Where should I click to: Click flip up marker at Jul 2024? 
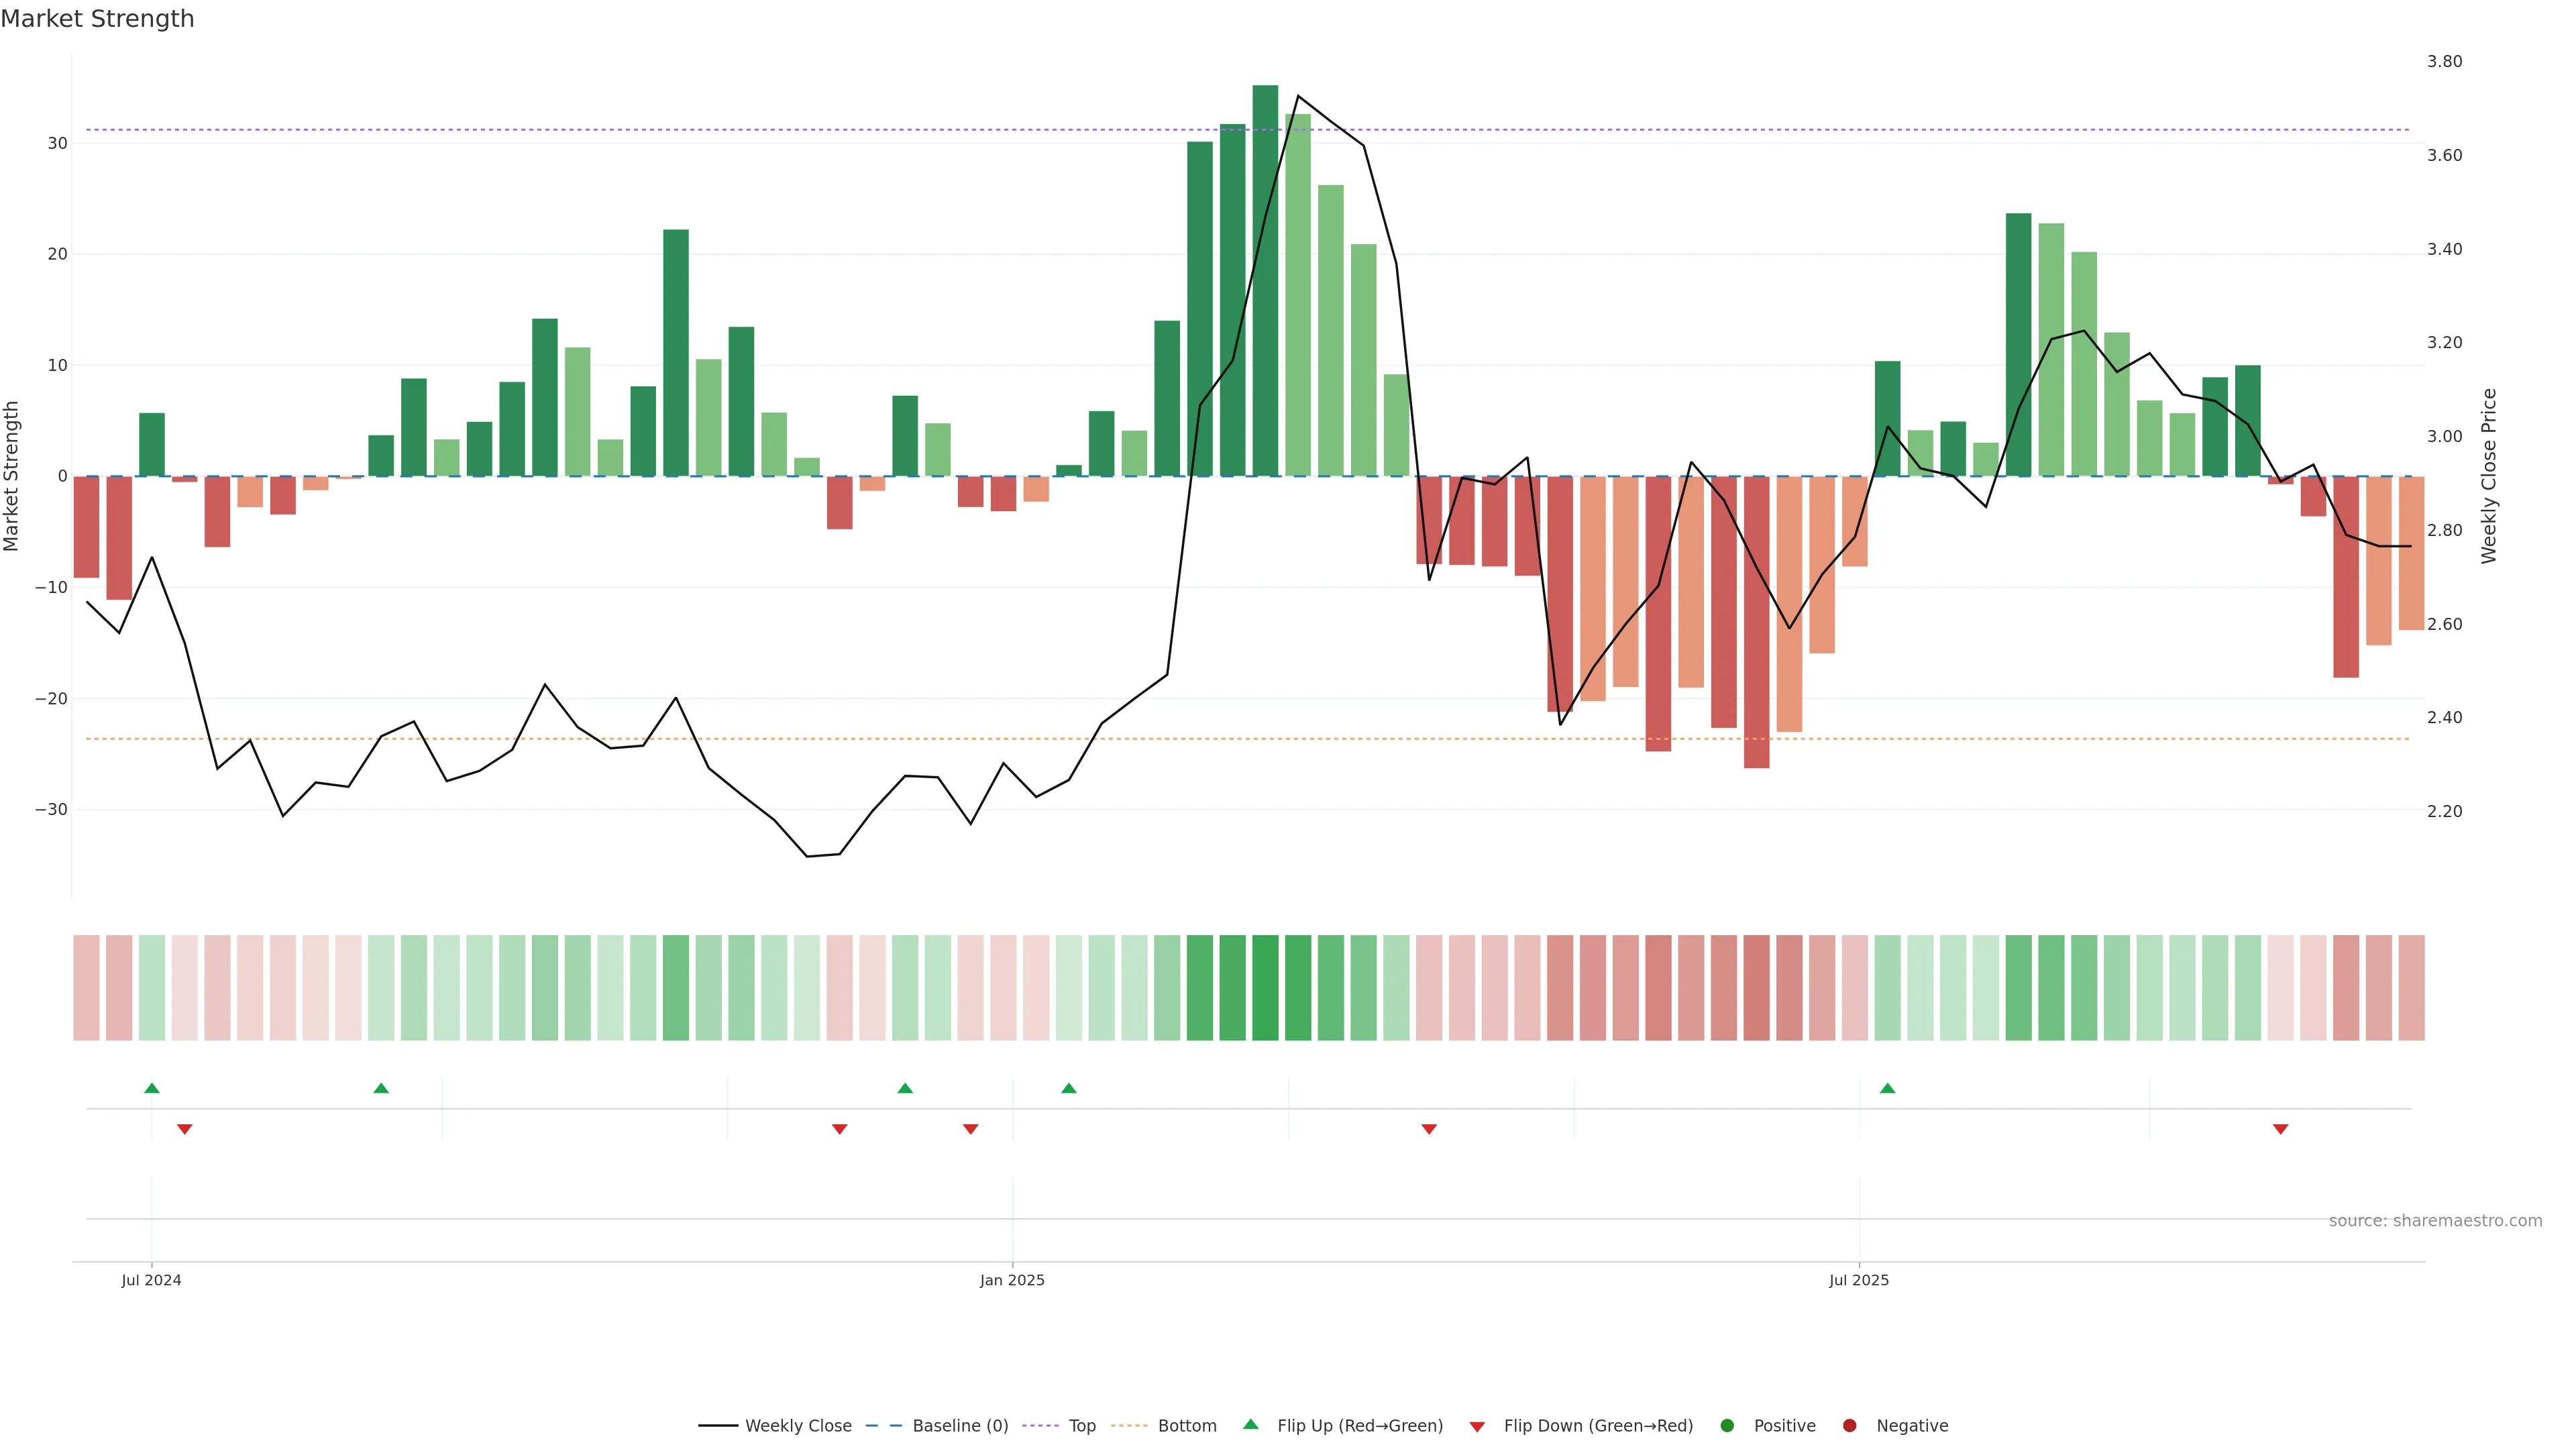(x=152, y=1088)
